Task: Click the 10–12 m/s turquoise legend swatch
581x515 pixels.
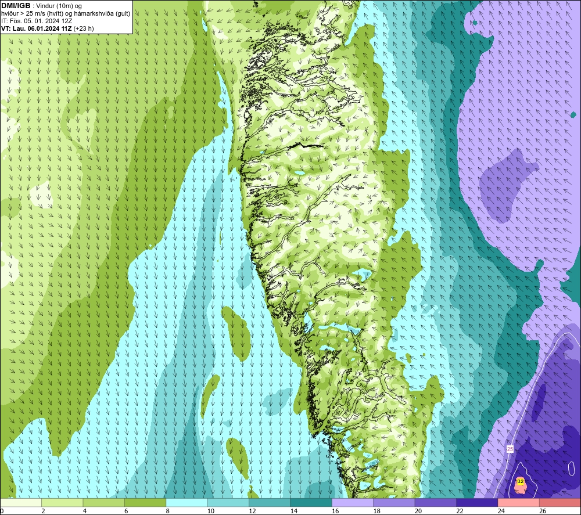Action: click(228, 503)
